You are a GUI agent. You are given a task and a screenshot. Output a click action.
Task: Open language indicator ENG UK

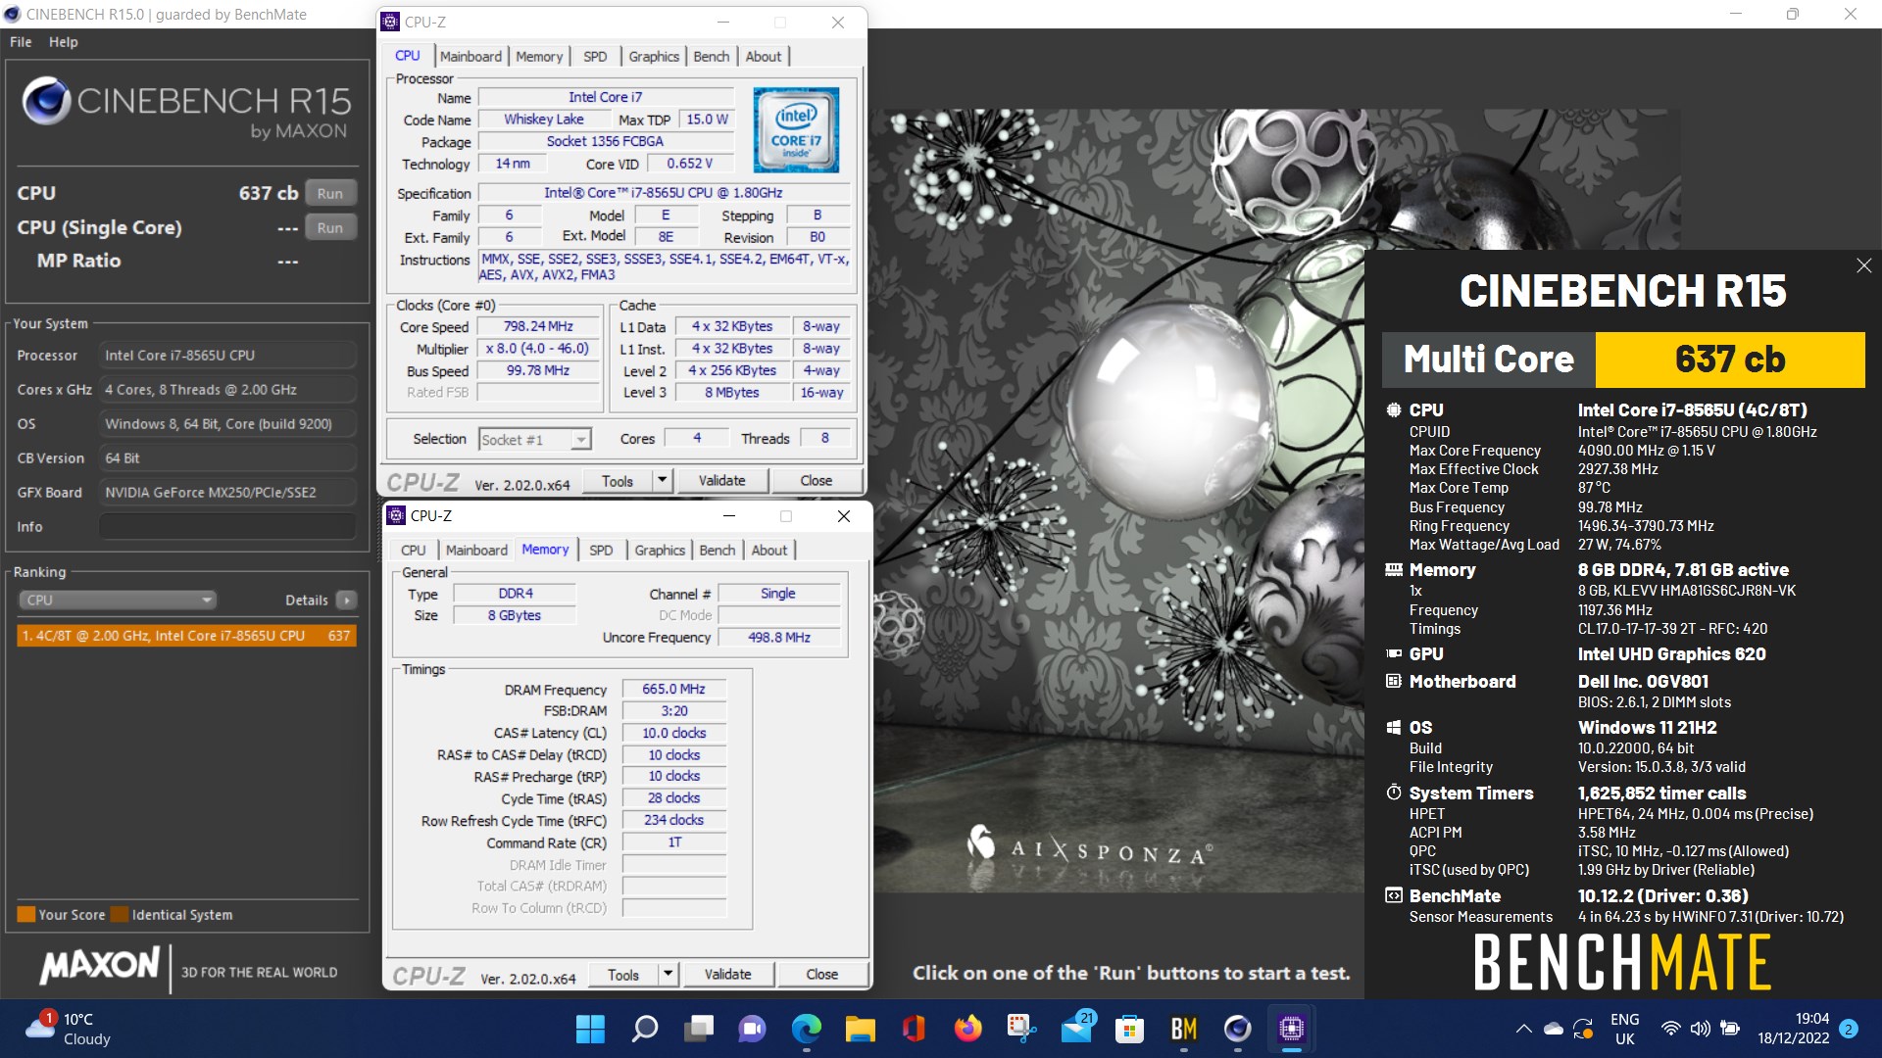pos(1624,1029)
